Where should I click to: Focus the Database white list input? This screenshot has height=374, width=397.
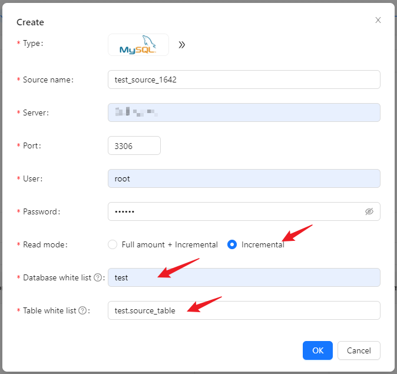(x=244, y=277)
